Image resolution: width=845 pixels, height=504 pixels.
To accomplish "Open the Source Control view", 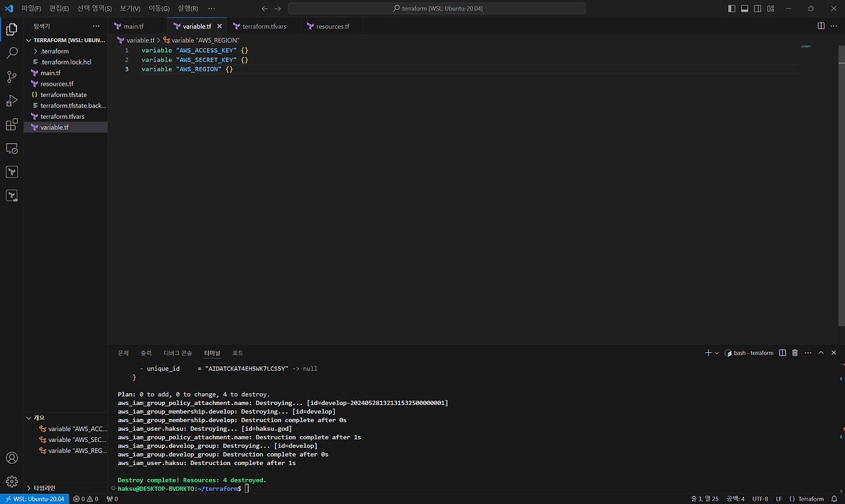I will coord(12,77).
